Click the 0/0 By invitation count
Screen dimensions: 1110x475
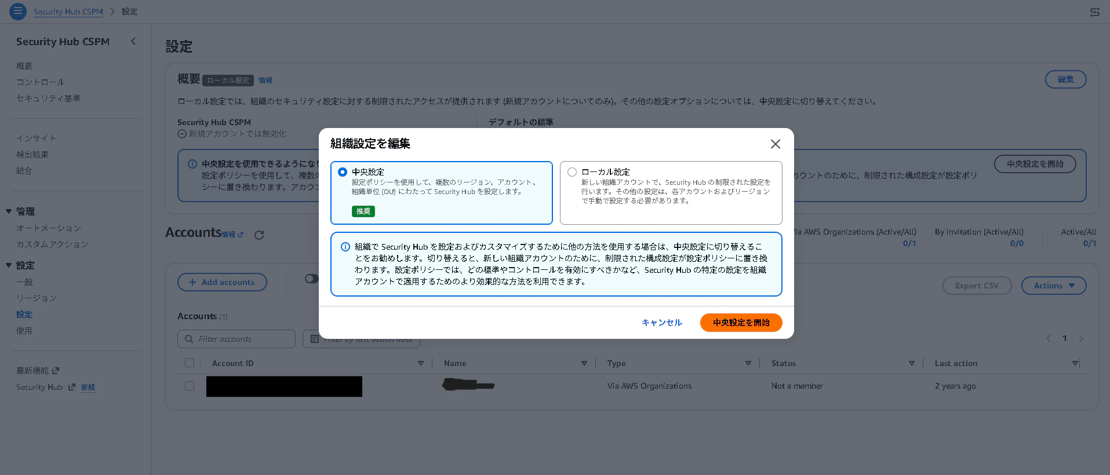point(1017,243)
